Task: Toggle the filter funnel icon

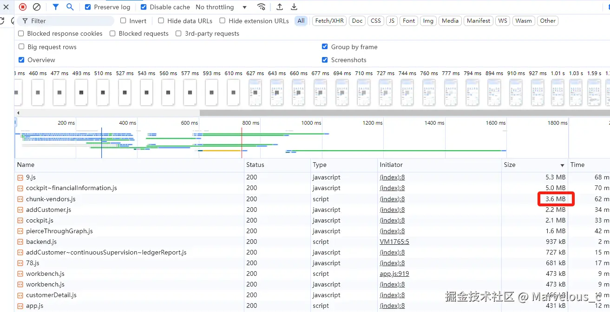Action: (x=56, y=7)
